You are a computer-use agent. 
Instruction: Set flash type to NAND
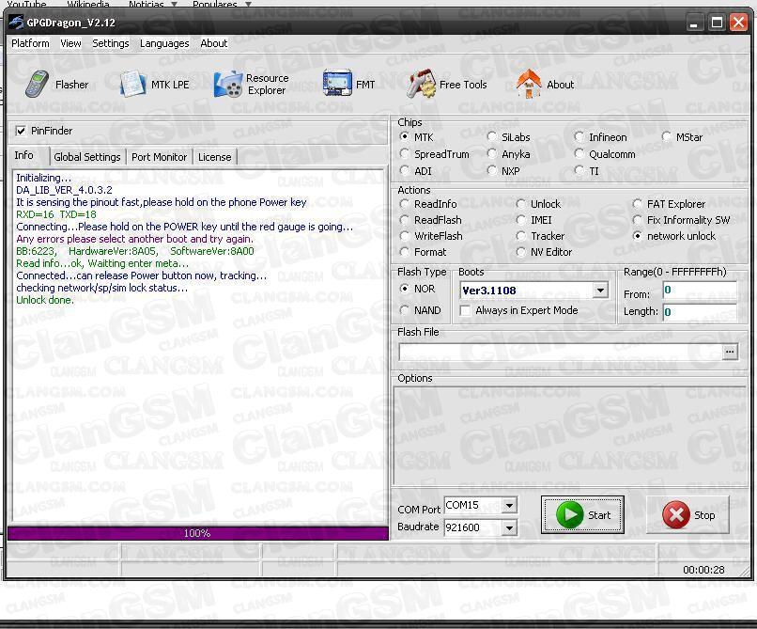tap(405, 310)
